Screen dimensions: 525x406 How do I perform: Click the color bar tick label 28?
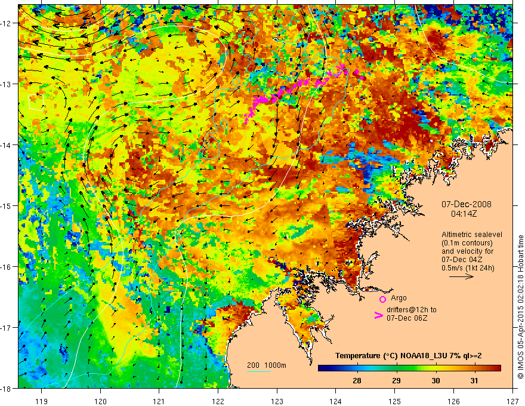[357, 380]
